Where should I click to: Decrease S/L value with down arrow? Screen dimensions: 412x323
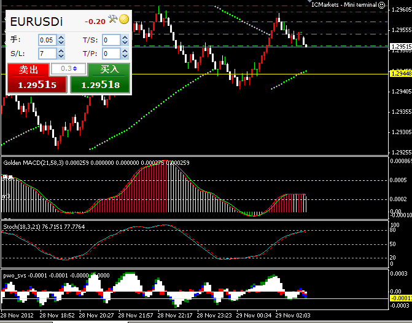(61, 57)
